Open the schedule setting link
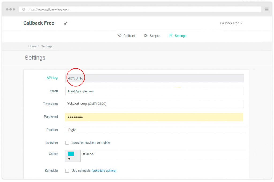Screen dimensions: 274x182 tap(104, 171)
